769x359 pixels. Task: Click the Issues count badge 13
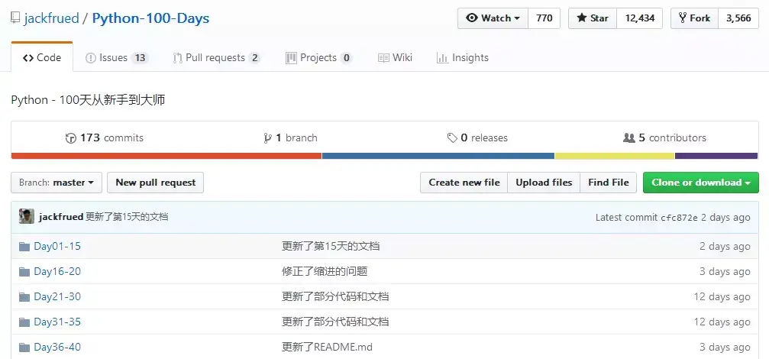point(141,58)
